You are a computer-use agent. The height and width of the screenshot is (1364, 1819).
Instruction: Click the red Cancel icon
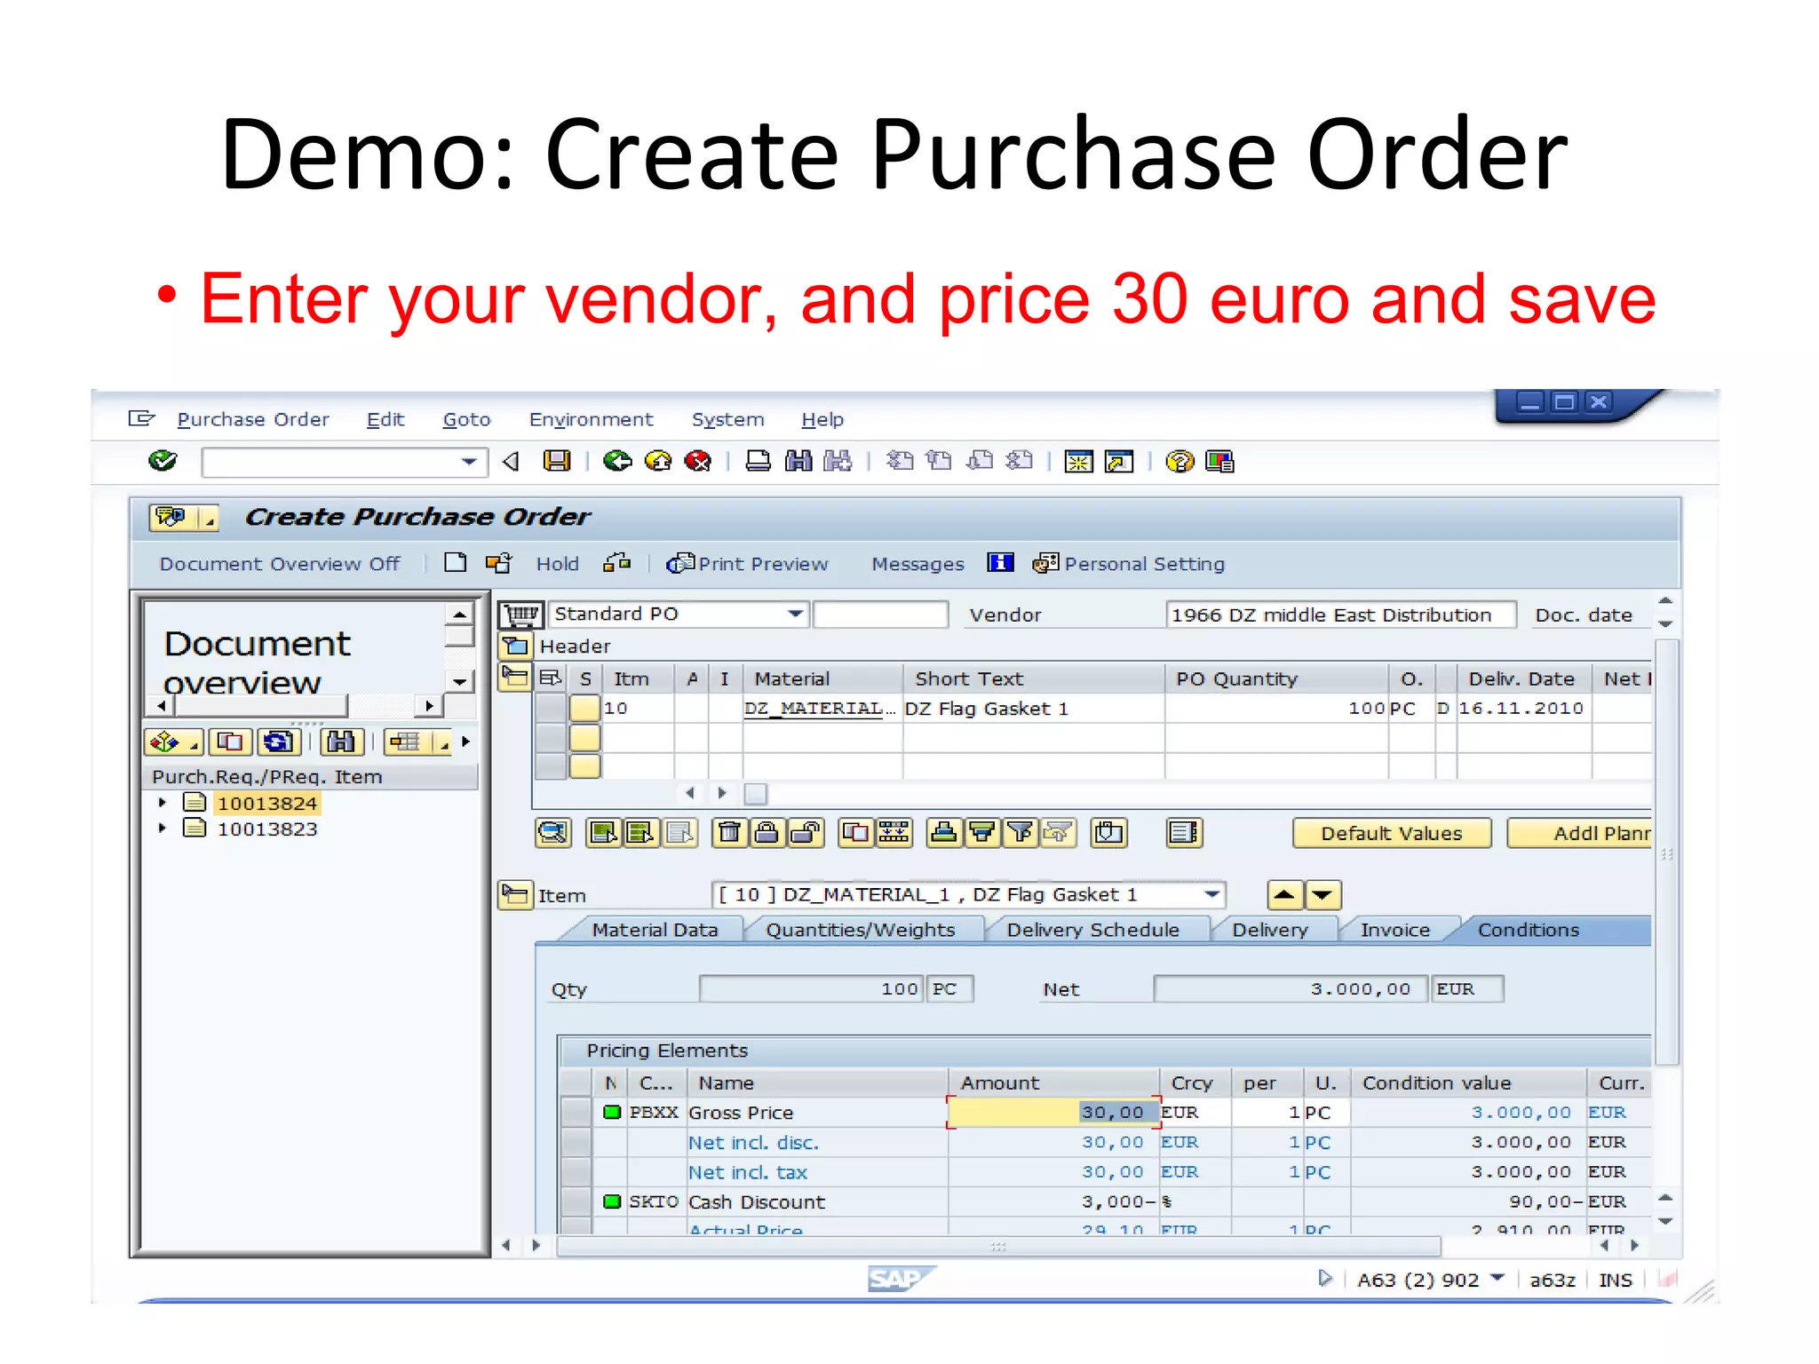pyautogui.click(x=698, y=461)
